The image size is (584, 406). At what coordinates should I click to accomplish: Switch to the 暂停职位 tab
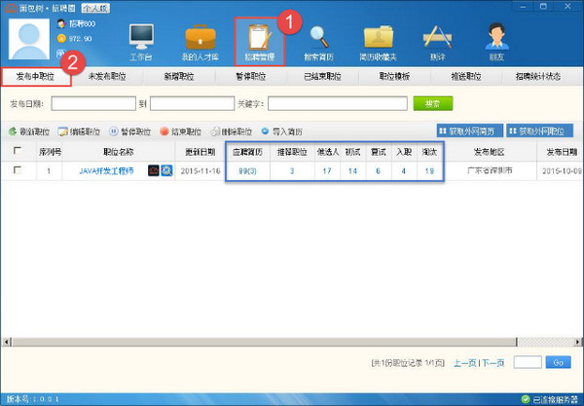pyautogui.click(x=251, y=77)
